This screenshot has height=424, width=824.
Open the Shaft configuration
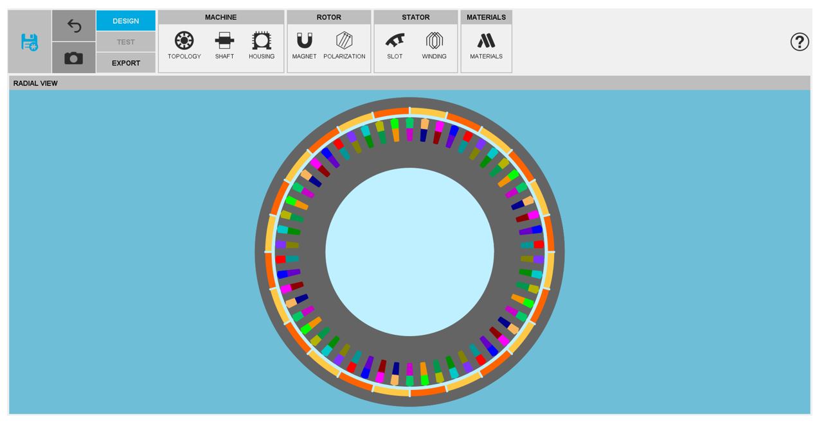click(x=224, y=46)
